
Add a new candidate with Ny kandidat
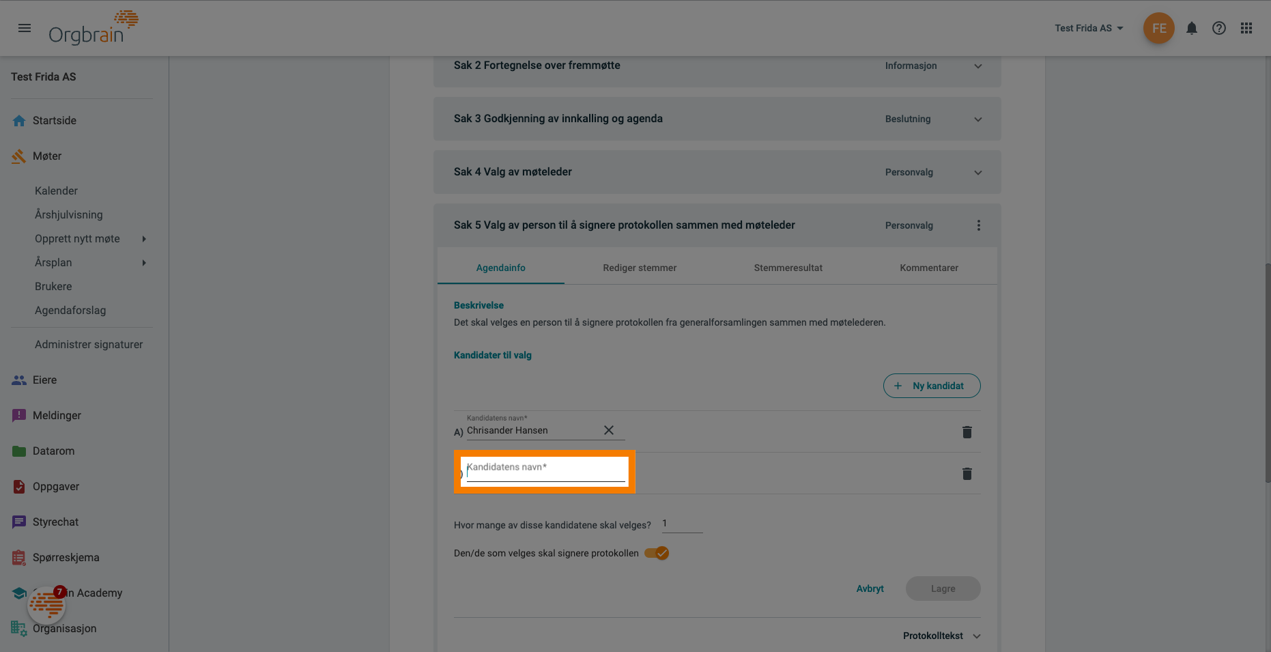932,386
